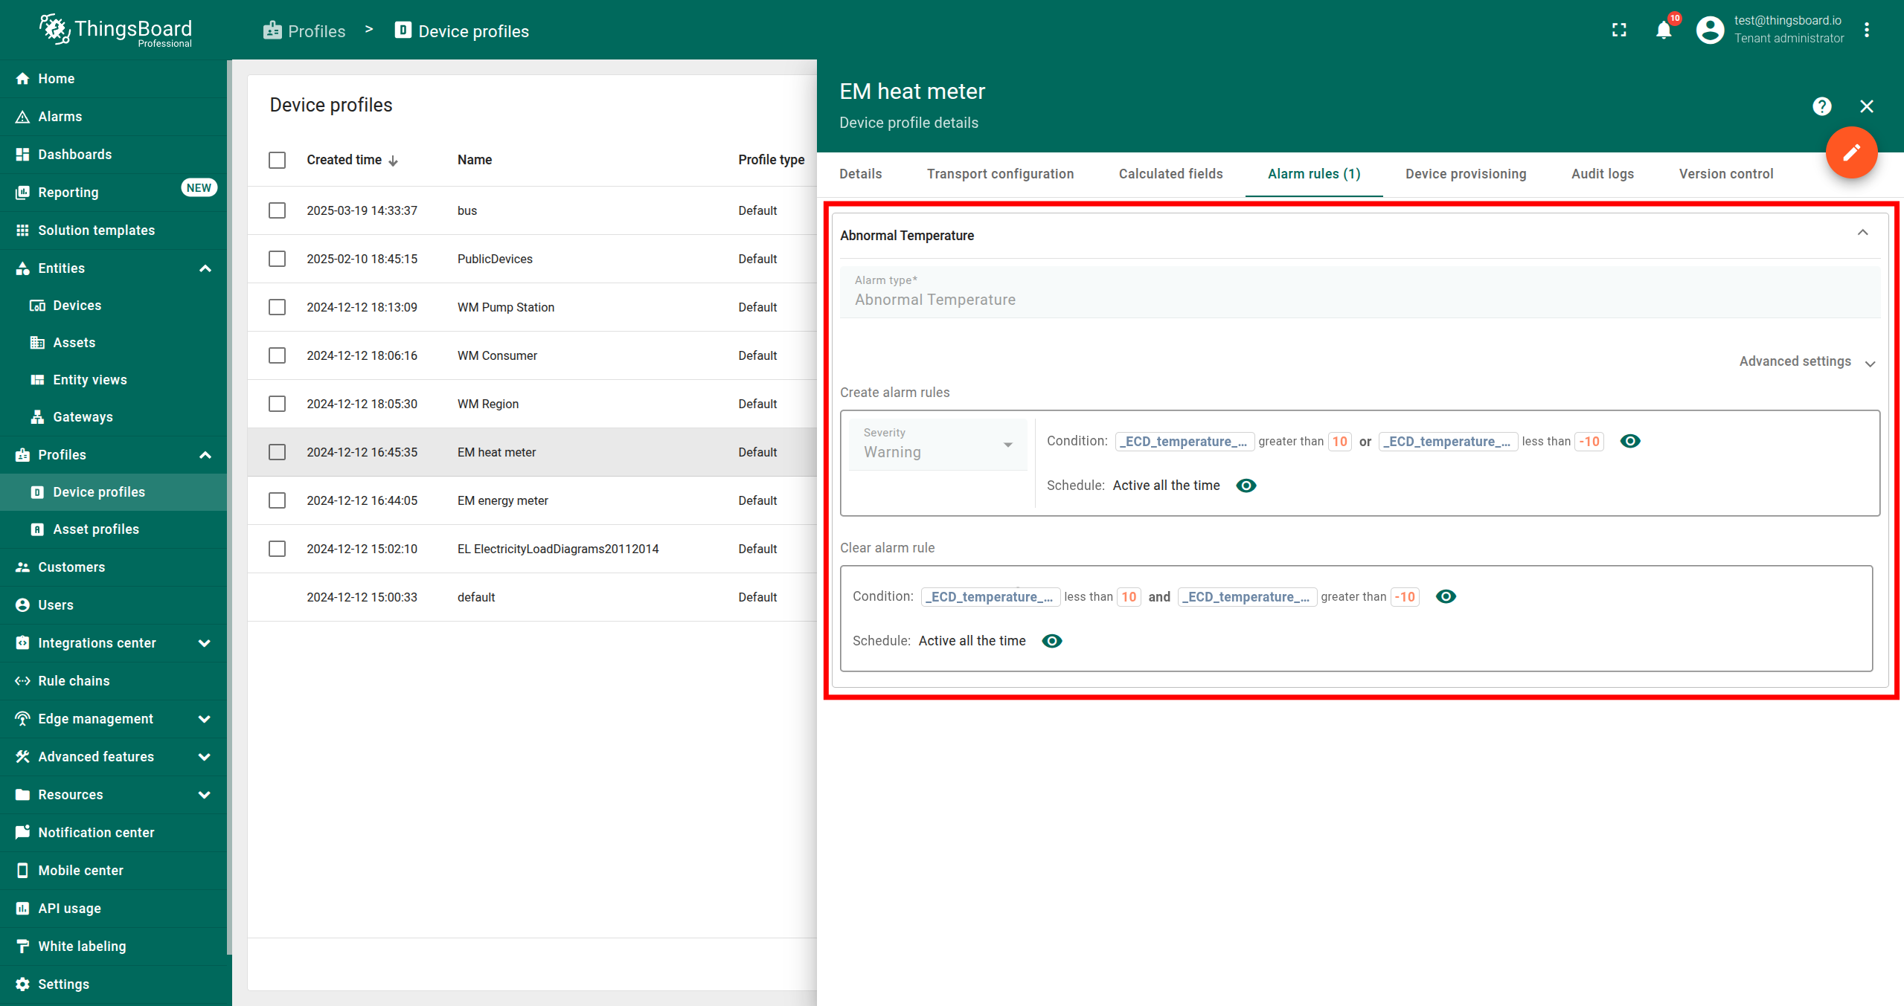Open the help question mark icon
The width and height of the screenshot is (1904, 1006).
click(1821, 106)
